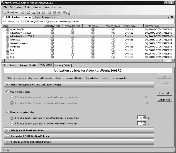The height and width of the screenshot is (153, 176).
Task: Open the Help menu
Action: (x=60, y=7)
